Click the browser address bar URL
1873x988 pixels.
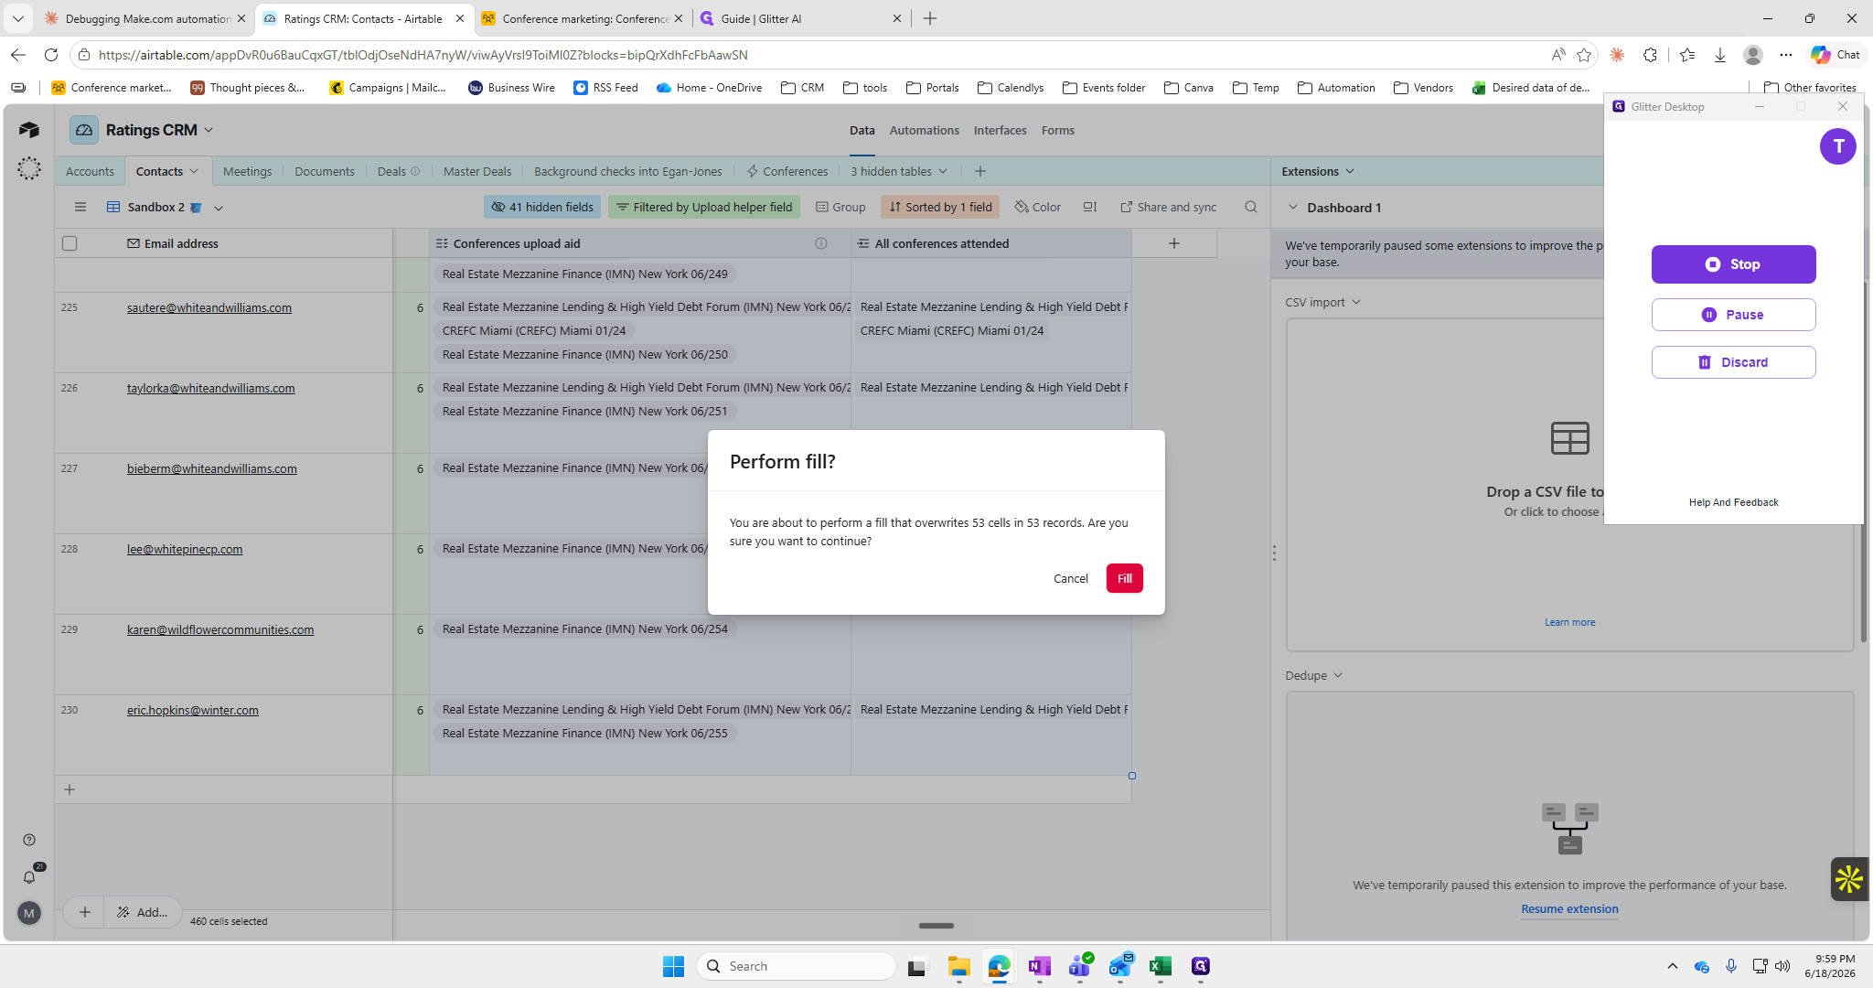click(x=423, y=55)
